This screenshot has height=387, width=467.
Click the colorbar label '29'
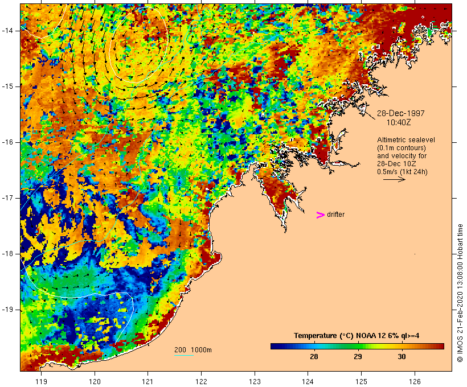358,356
